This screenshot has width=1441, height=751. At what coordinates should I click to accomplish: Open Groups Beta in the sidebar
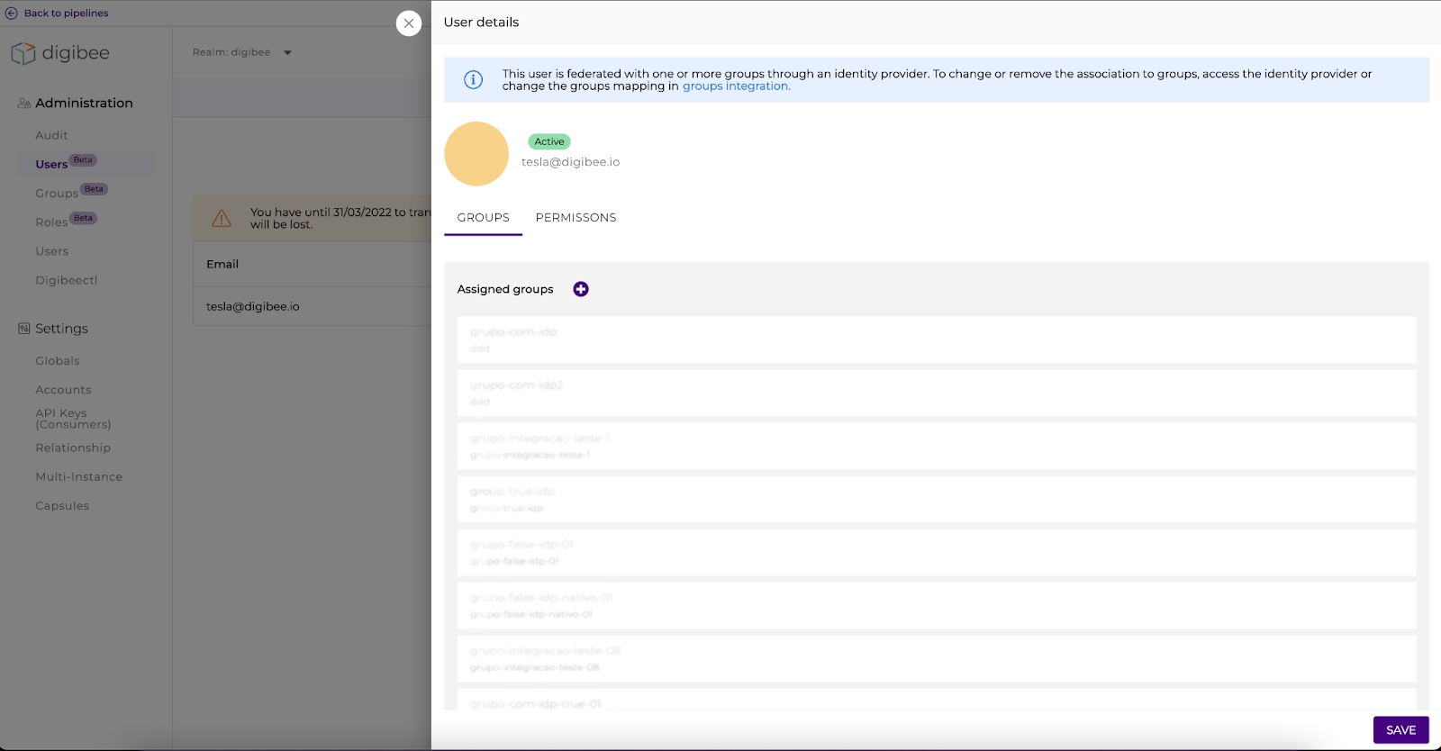pos(57,194)
